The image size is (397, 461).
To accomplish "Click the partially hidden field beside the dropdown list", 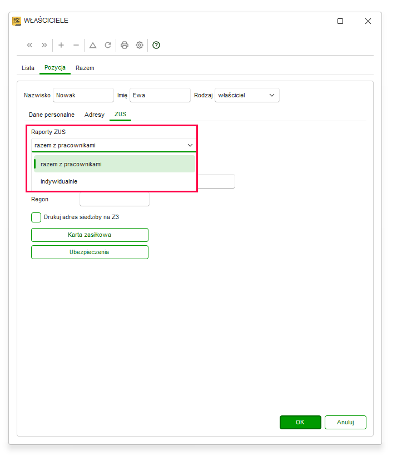I will 216,181.
